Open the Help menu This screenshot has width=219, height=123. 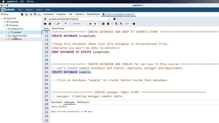[48, 10]
